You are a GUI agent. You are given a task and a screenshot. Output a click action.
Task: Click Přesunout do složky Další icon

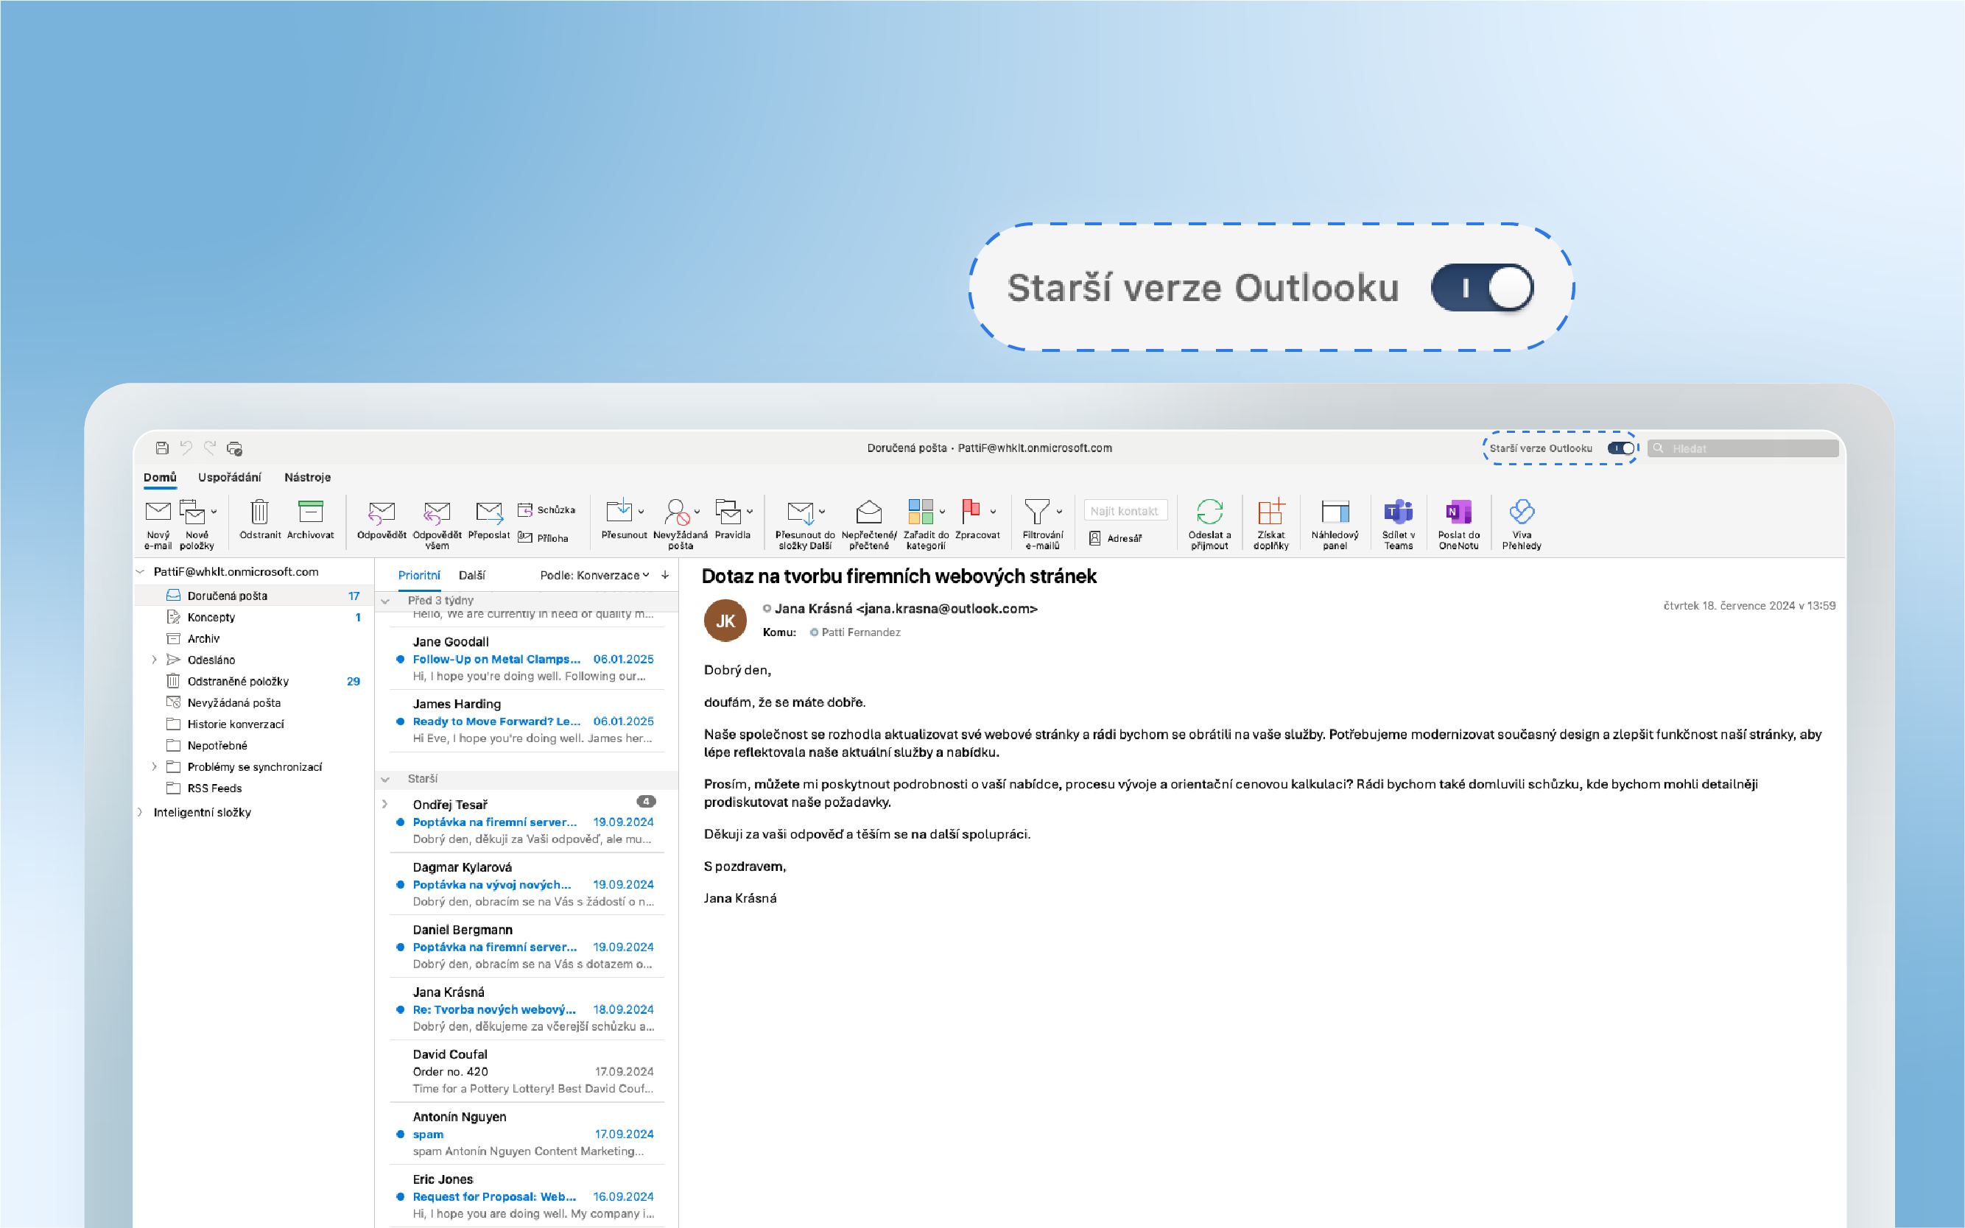click(800, 512)
